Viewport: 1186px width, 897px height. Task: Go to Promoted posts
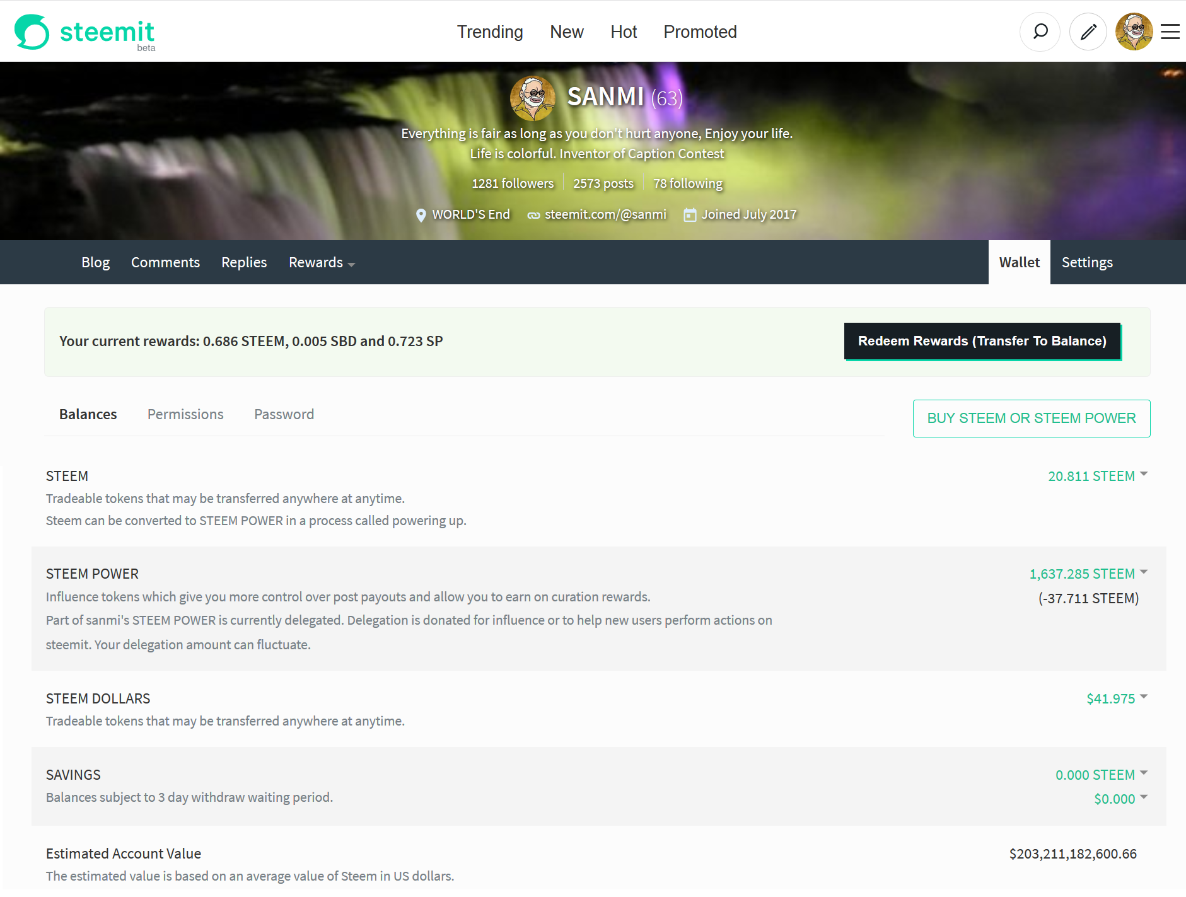click(700, 32)
